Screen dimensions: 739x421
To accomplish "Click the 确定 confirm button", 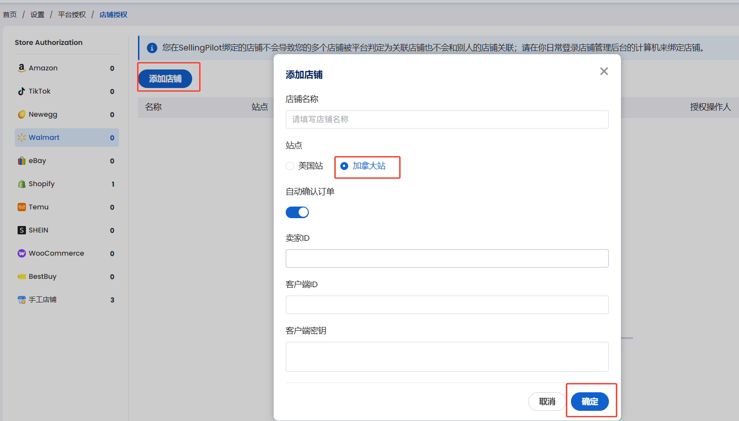I will [589, 402].
